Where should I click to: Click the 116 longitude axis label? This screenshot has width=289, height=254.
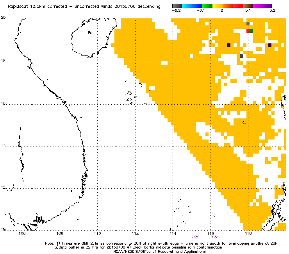[x=211, y=234]
